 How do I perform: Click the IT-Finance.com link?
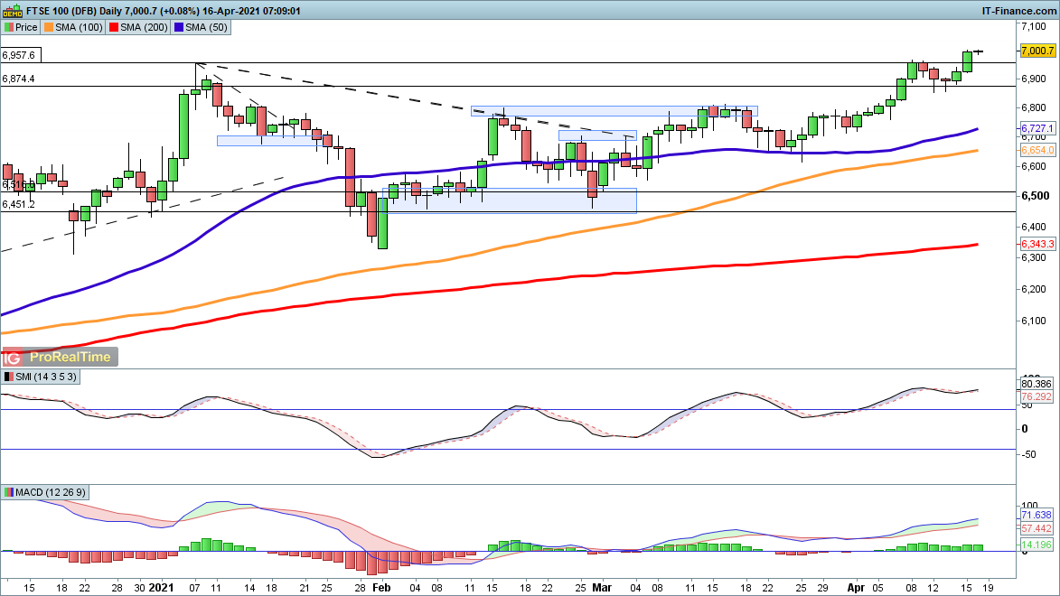coord(1018,11)
